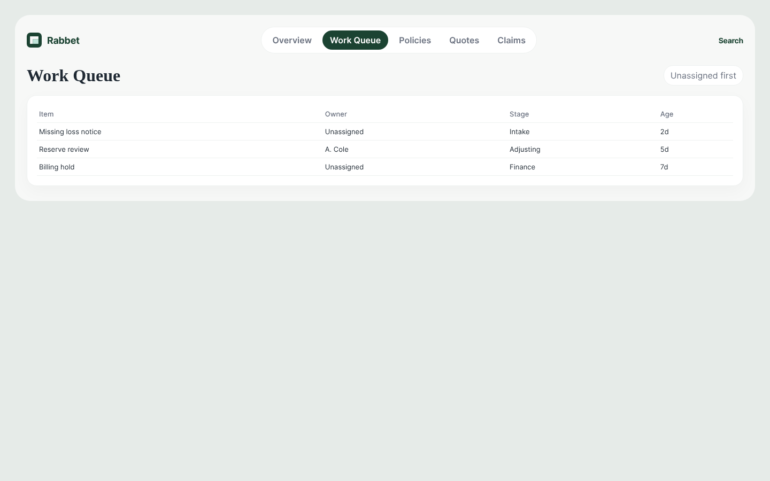
Task: Click the Rabbet logo icon
Action: click(34, 40)
